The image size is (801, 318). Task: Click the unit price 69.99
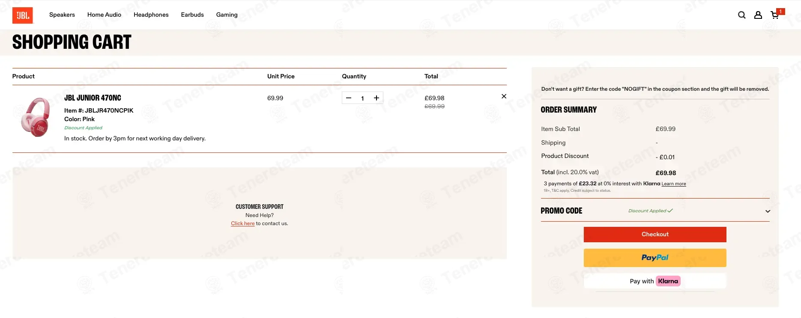pos(275,98)
